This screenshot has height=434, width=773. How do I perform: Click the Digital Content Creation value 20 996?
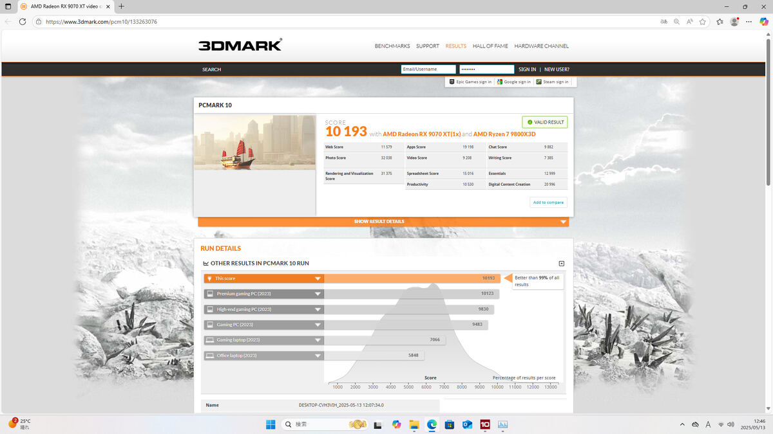(x=549, y=185)
